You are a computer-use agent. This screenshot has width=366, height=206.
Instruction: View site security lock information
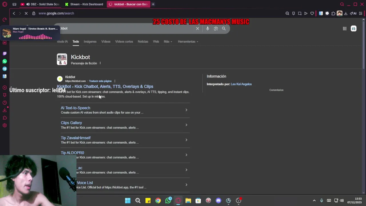click(34, 13)
